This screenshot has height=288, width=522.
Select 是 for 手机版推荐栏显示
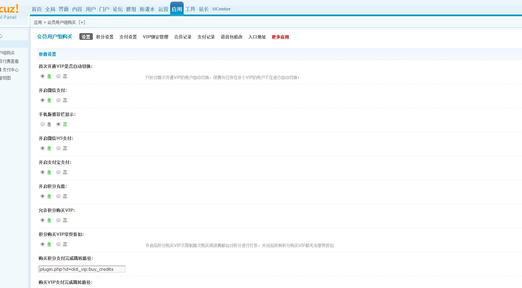pos(43,124)
